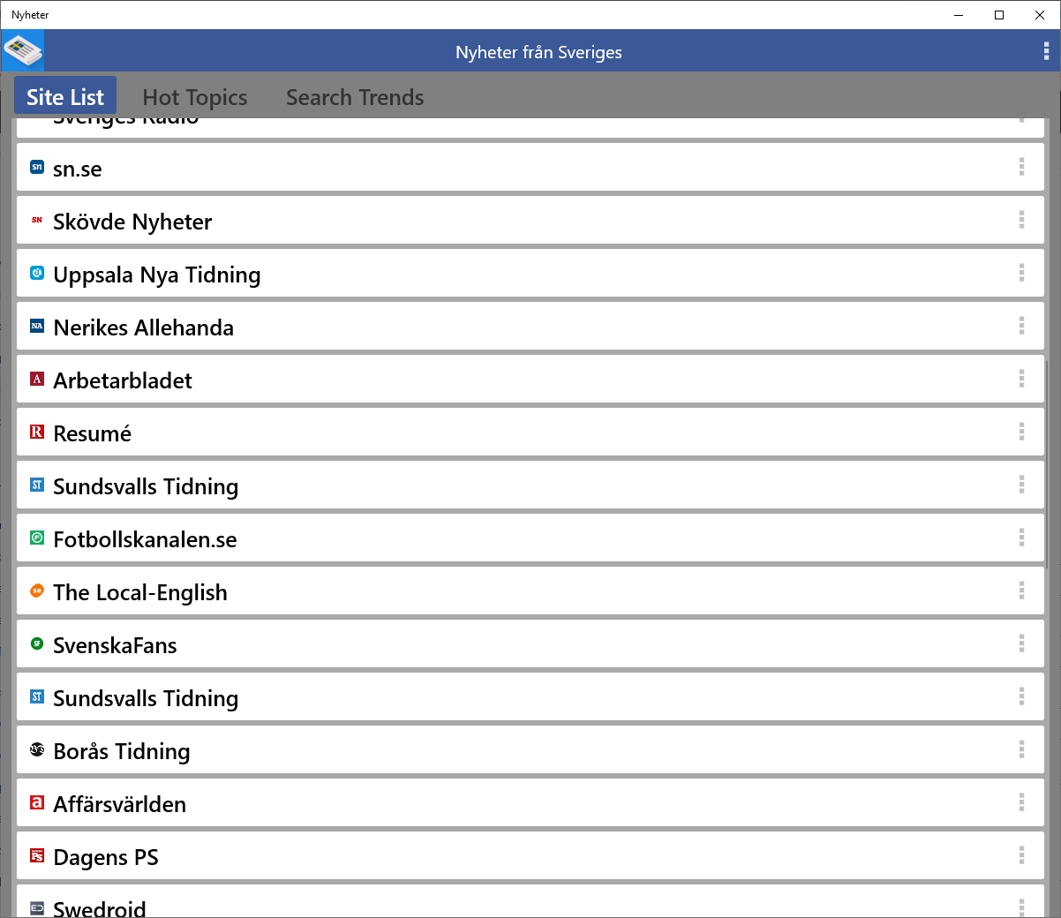Click the sn.se site favicon
This screenshot has width=1061, height=918.
click(37, 167)
